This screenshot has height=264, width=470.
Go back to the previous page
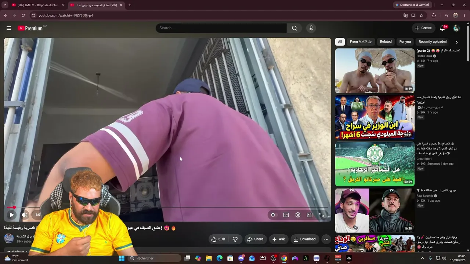pyautogui.click(x=6, y=15)
